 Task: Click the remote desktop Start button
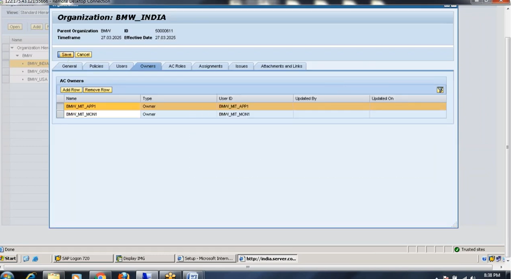click(x=9, y=258)
